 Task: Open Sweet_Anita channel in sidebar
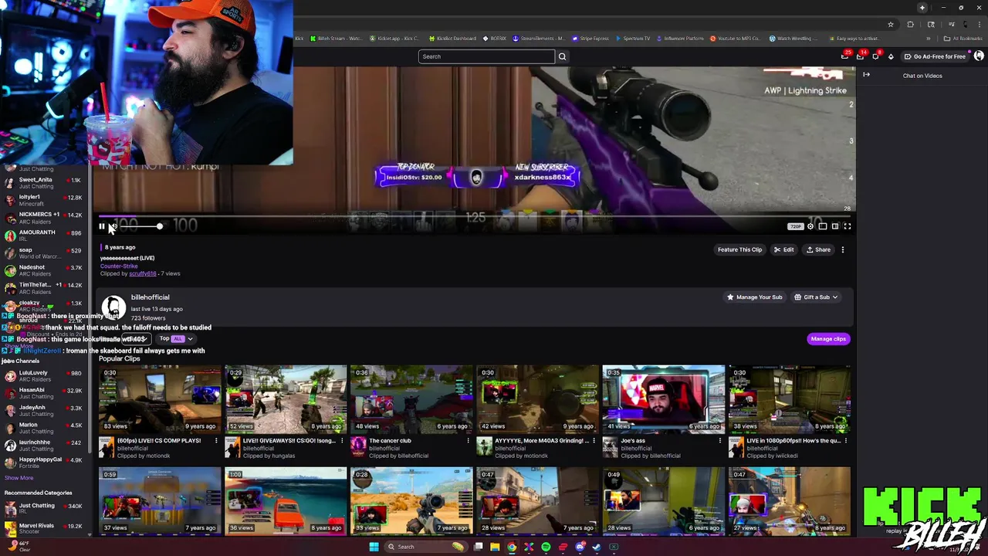(x=45, y=183)
